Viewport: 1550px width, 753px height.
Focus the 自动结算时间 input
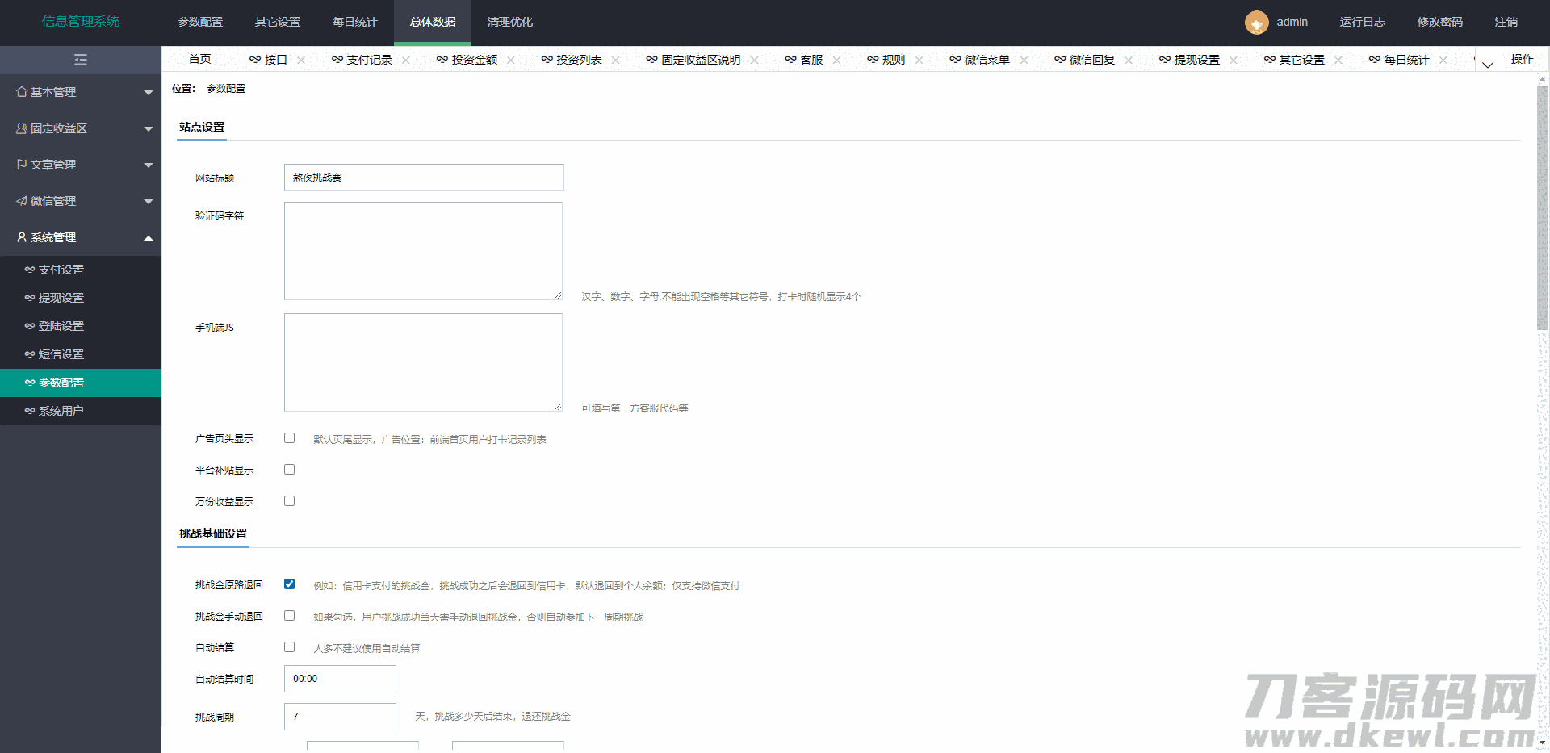tap(340, 679)
